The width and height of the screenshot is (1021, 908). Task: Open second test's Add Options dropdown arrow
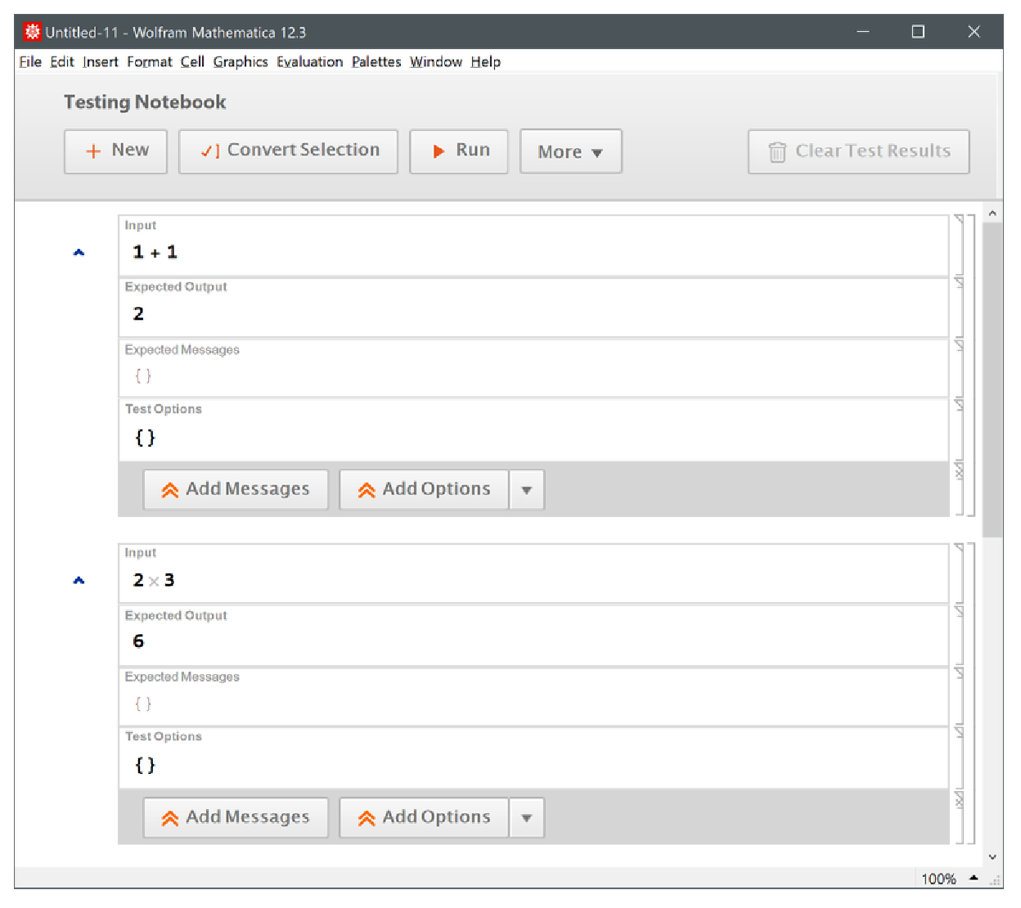point(527,818)
